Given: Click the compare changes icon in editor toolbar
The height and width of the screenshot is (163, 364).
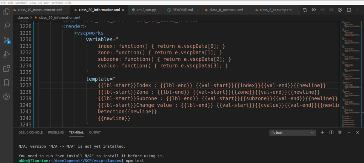Looking at the screenshot, I should (x=305, y=10).
